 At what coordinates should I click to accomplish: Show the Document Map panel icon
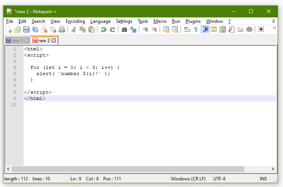point(223,29)
